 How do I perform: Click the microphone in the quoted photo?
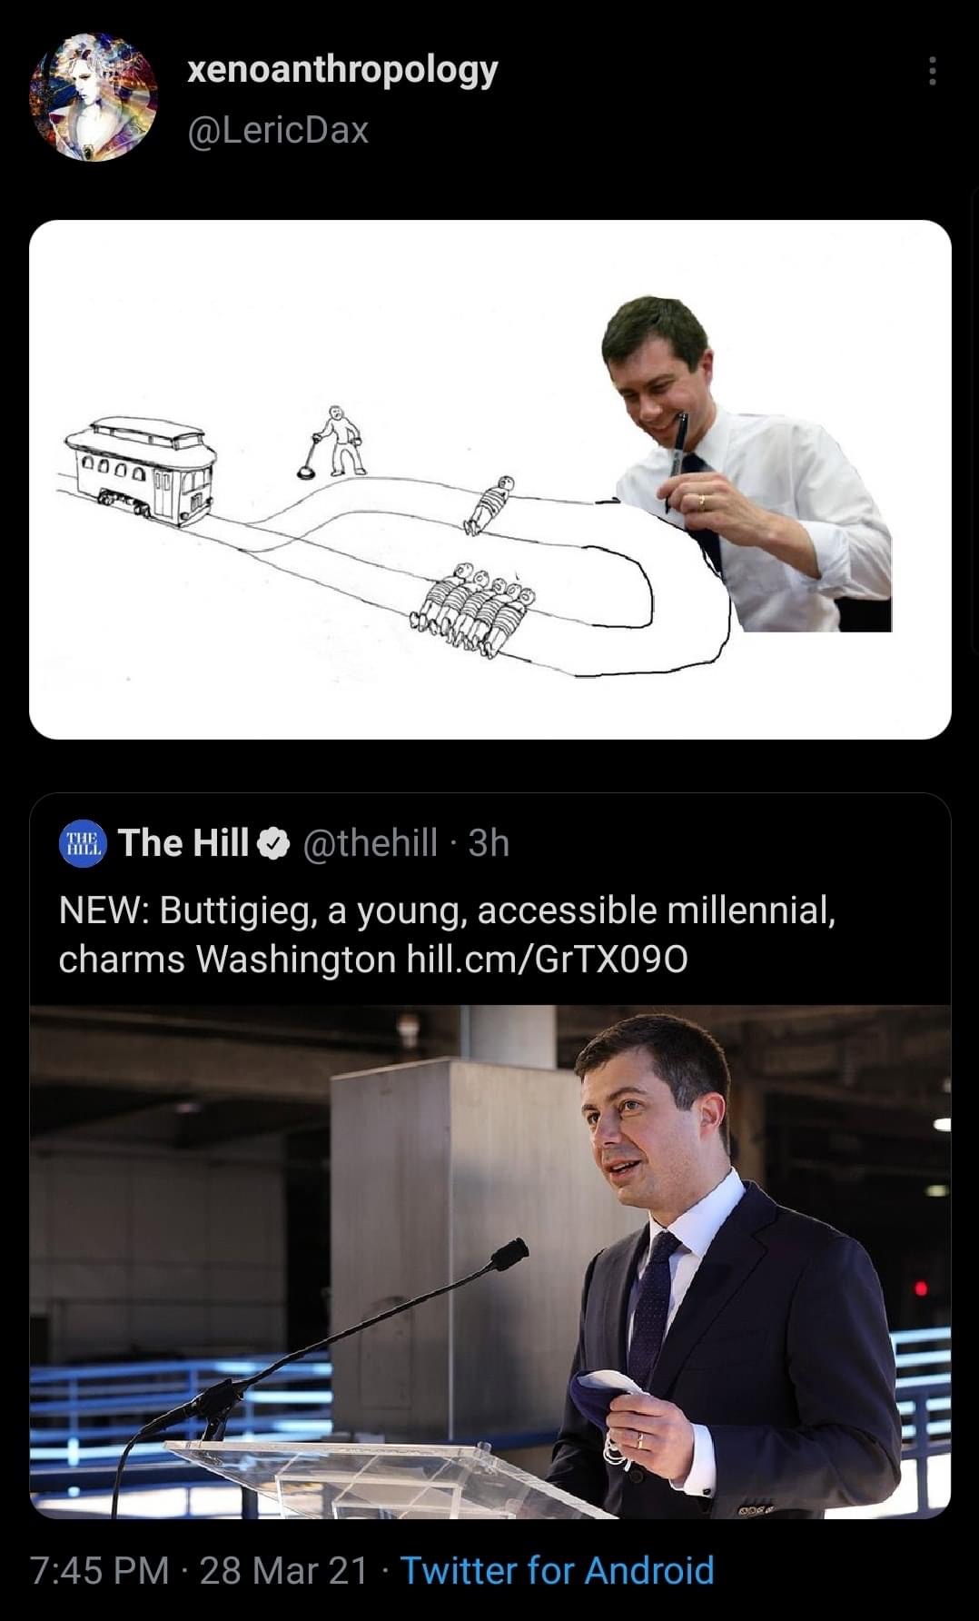tap(507, 1257)
